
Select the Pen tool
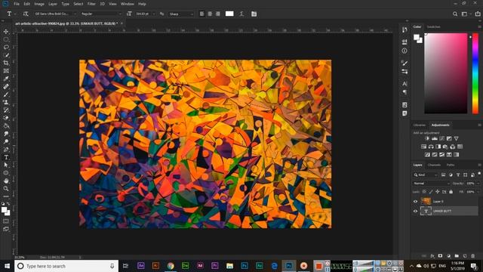6,150
